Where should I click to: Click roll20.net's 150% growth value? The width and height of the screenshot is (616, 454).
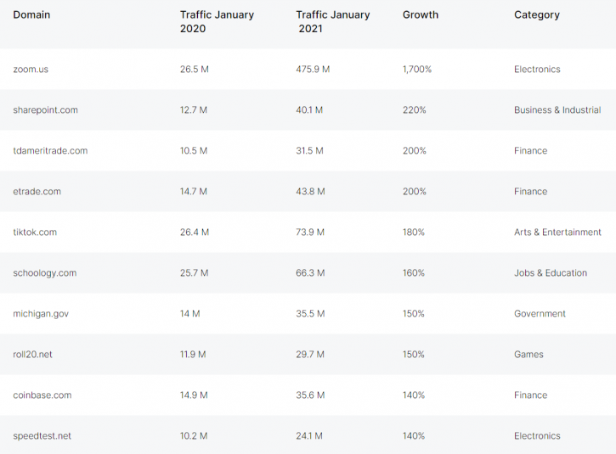click(413, 355)
